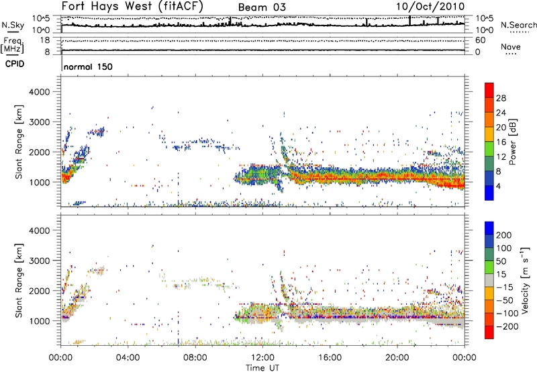
Task: Click the '-200' Velocity colorbar tick label
Action: pyautogui.click(x=507, y=326)
